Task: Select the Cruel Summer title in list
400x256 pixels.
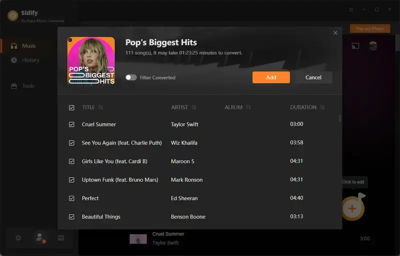Action: 98,124
